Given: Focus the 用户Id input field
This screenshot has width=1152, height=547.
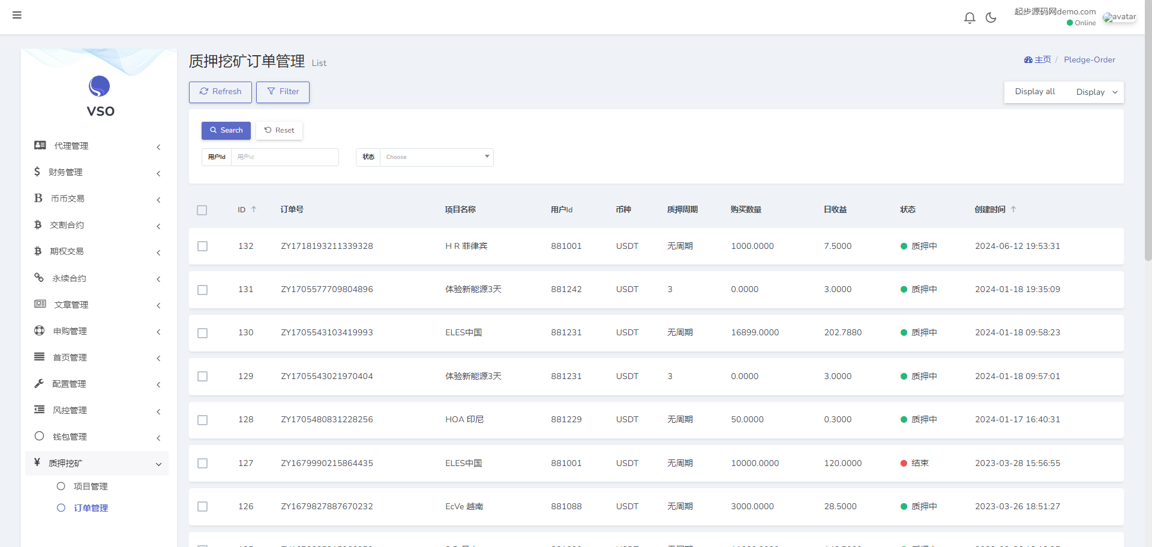Looking at the screenshot, I should 284,157.
